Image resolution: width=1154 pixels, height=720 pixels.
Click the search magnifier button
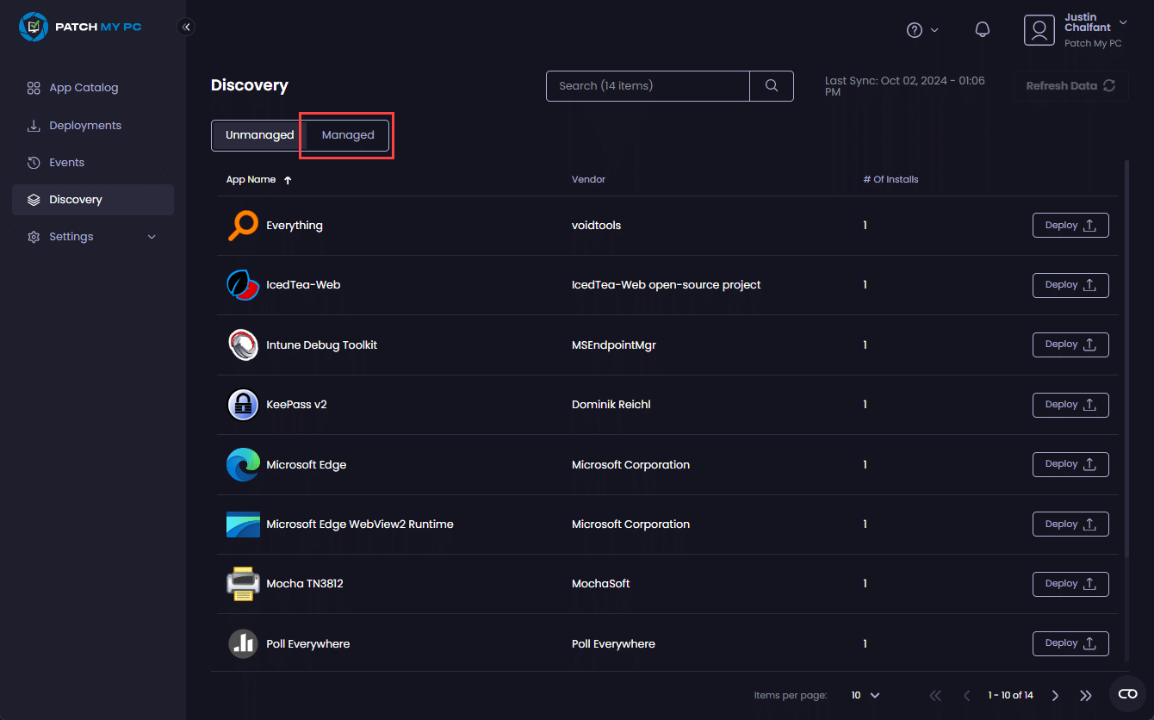[772, 86]
